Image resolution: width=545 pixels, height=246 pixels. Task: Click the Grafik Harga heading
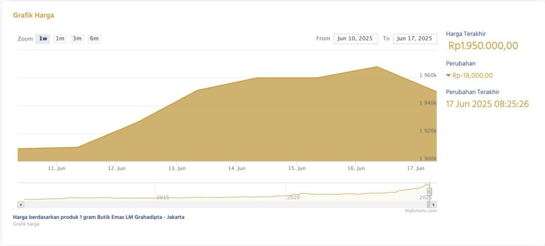coord(34,15)
